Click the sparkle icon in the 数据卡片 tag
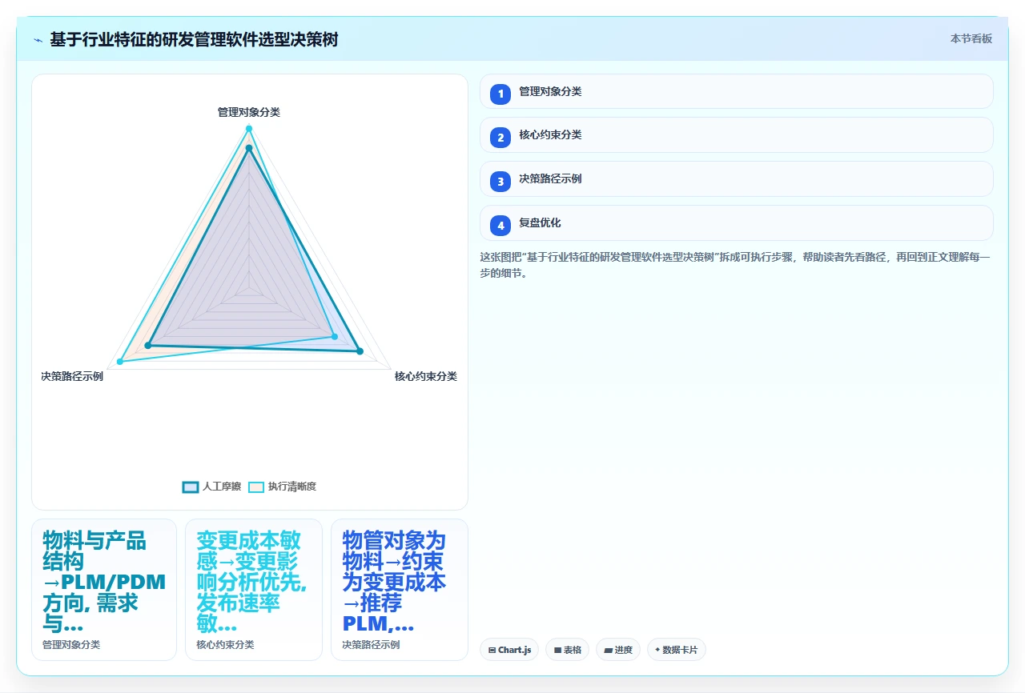This screenshot has height=693, width=1025. [657, 650]
